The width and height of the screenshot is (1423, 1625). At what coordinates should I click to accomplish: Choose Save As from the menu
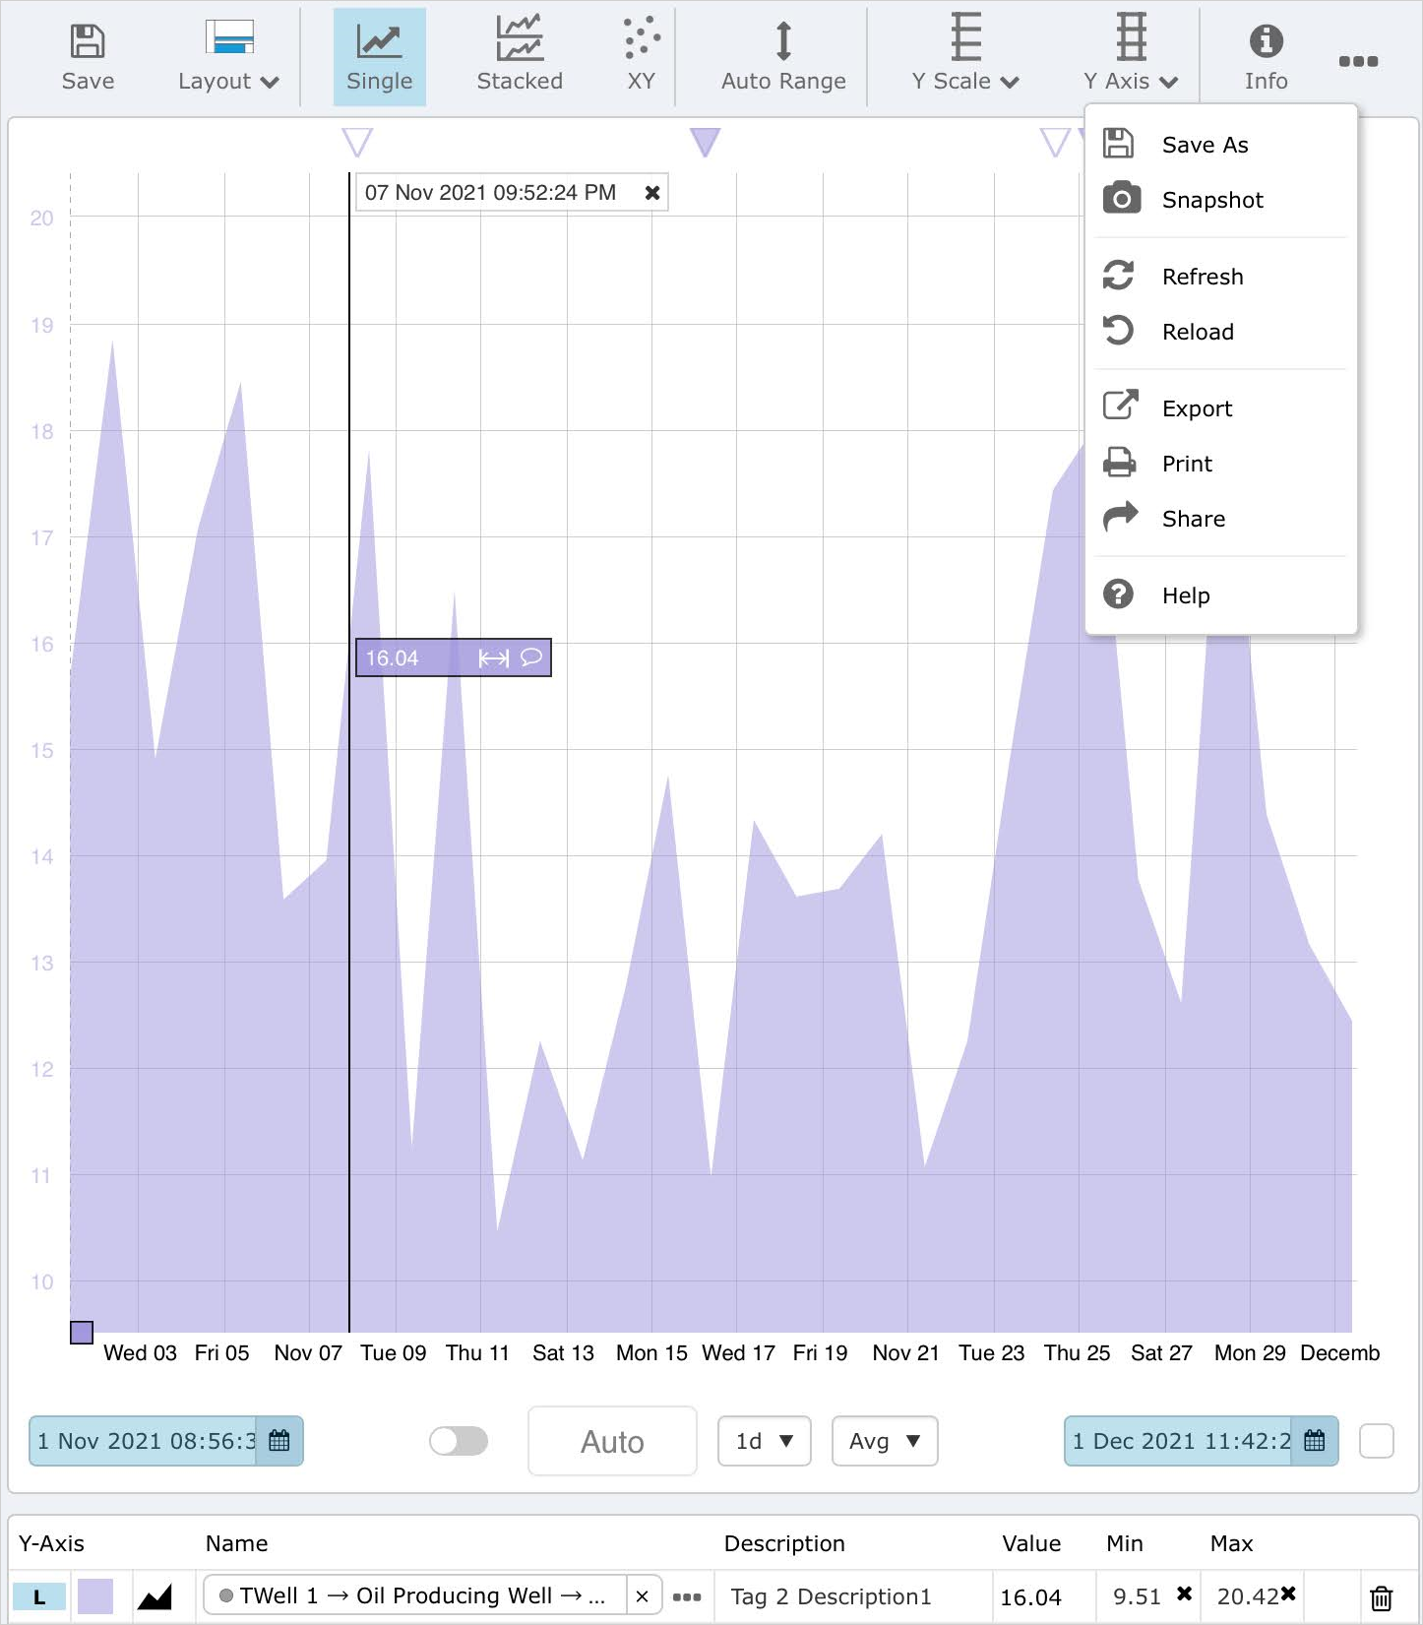[1220, 145]
